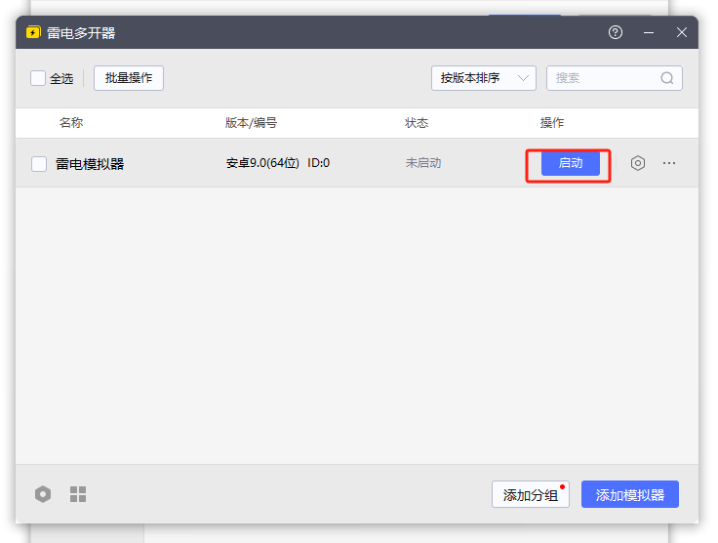
Task: Start the emulator with 启动 button
Action: point(571,163)
